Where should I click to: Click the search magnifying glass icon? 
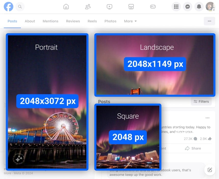coord(20,7)
